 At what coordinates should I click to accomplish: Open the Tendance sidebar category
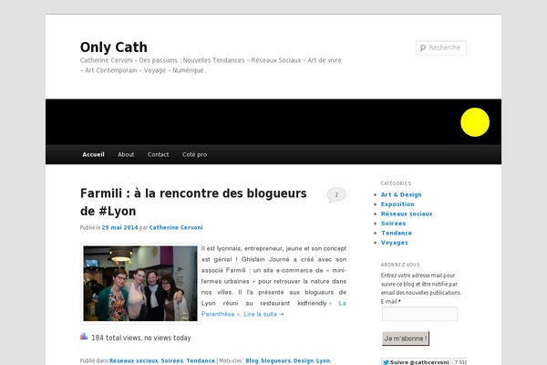pyautogui.click(x=397, y=233)
